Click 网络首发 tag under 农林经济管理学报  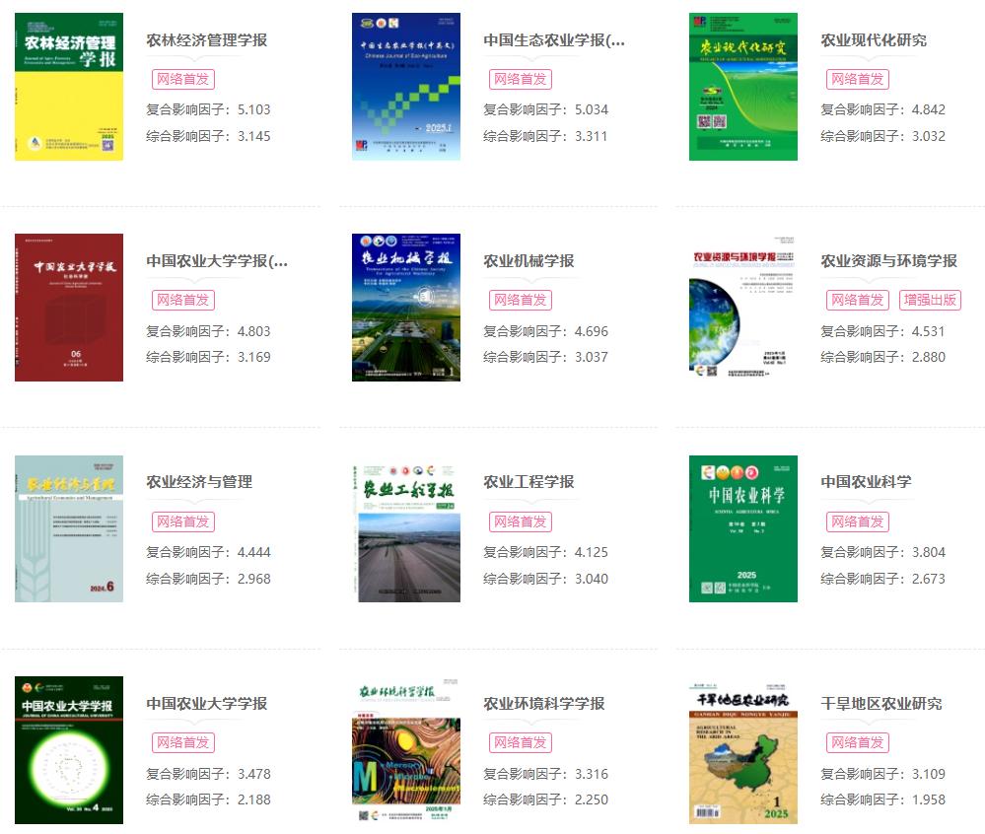tap(182, 79)
